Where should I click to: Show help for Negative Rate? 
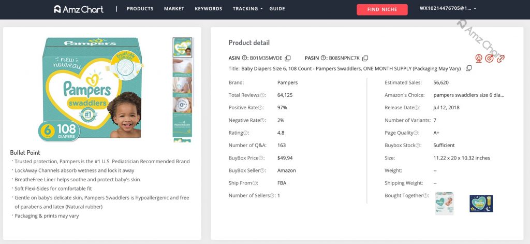[x=261, y=120]
